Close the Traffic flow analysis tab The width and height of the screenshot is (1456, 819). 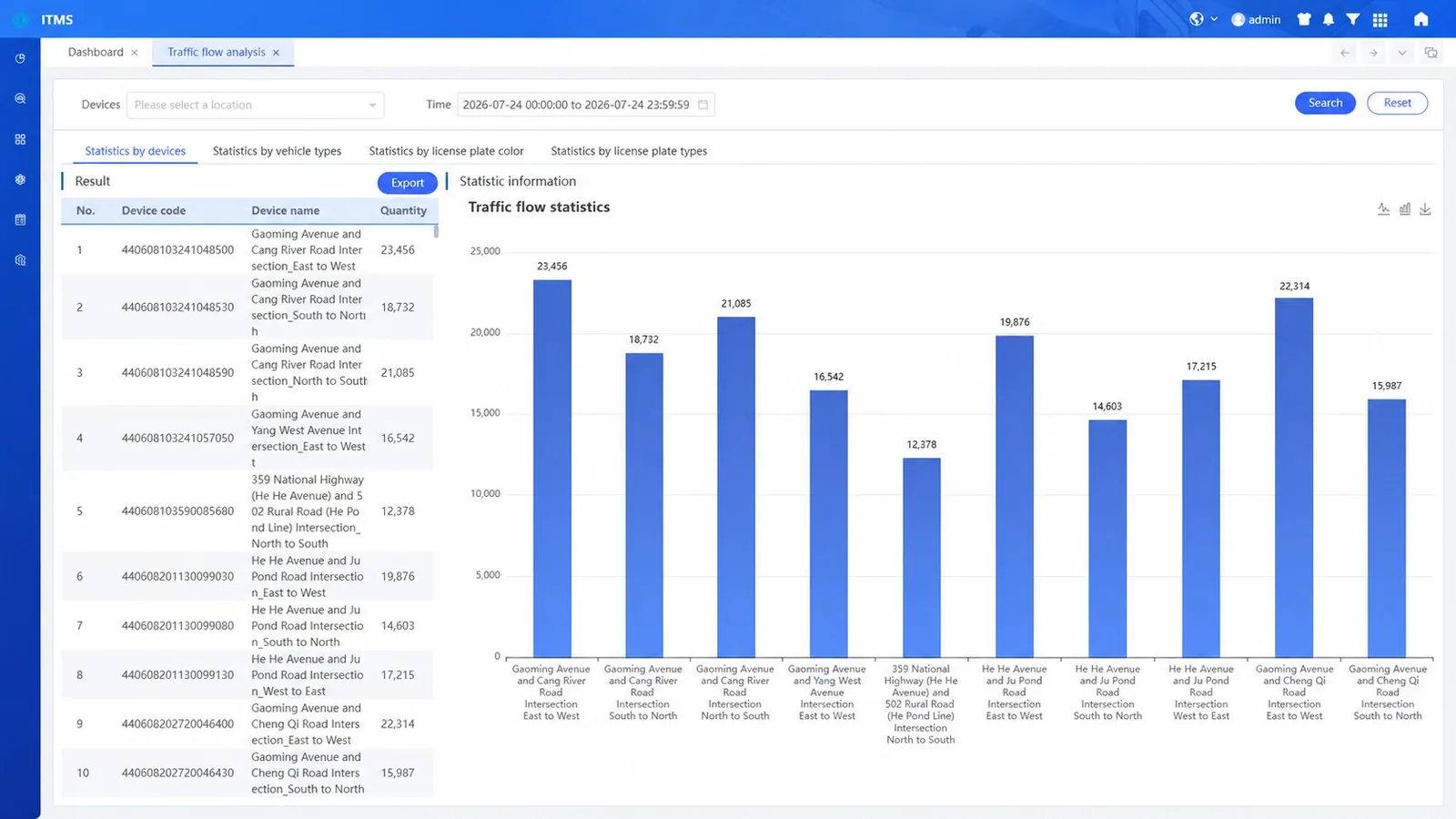[277, 53]
